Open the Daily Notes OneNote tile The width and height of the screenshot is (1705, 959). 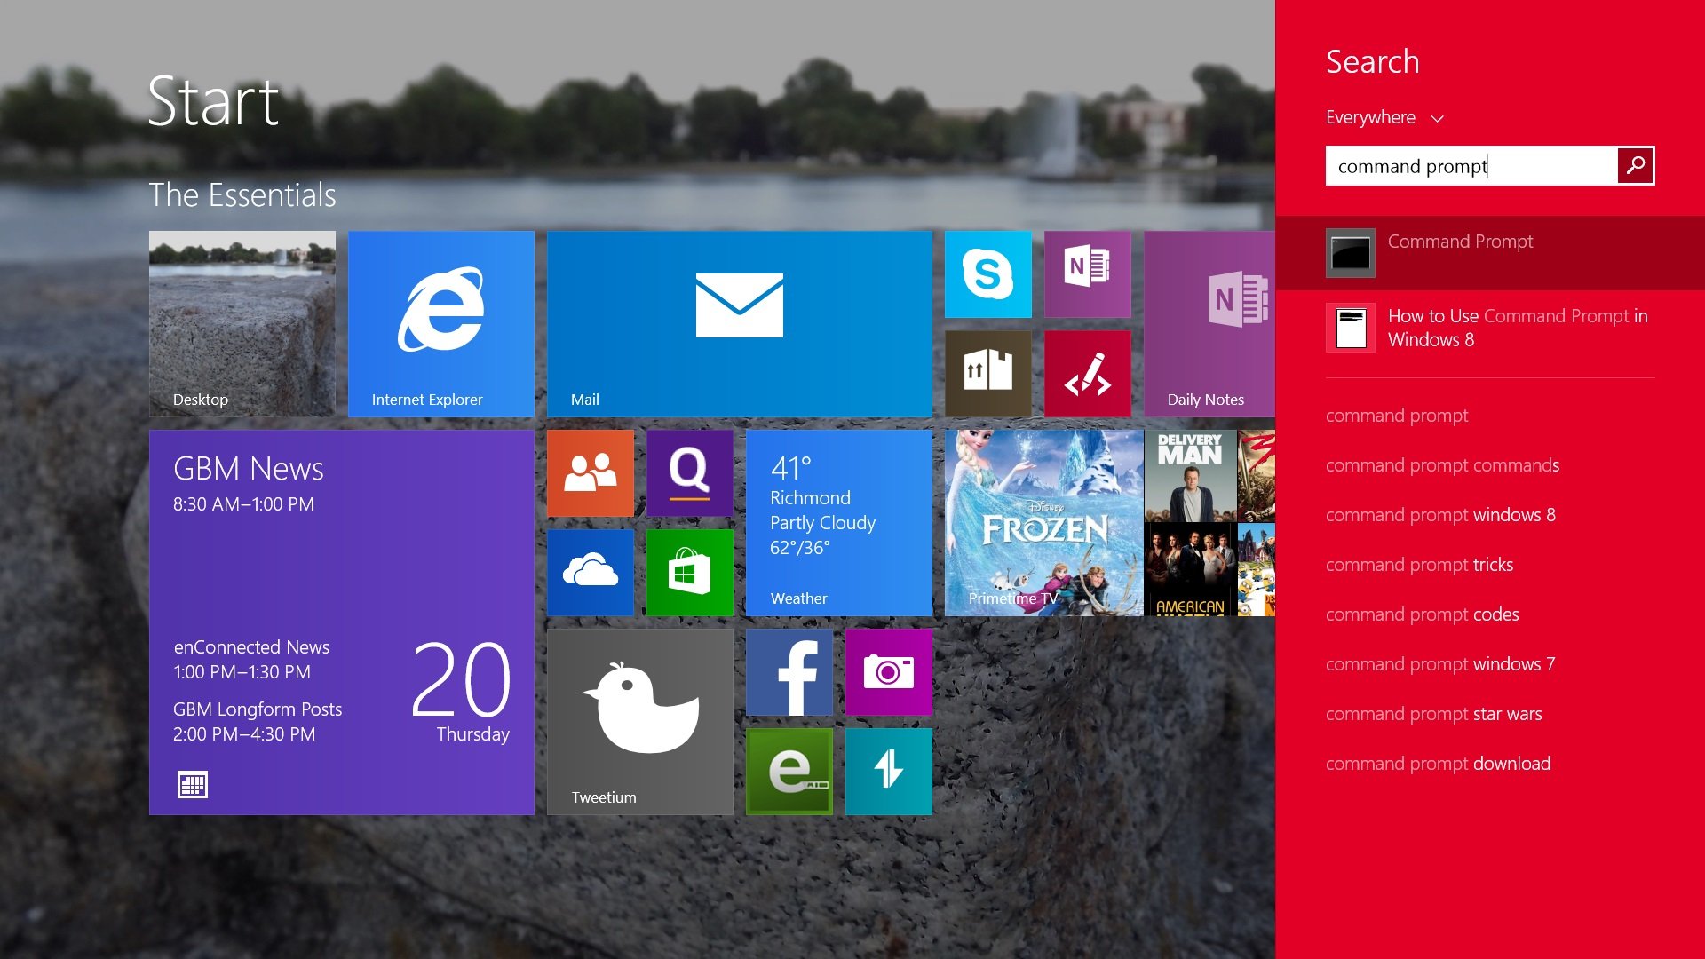pyautogui.click(x=1209, y=324)
